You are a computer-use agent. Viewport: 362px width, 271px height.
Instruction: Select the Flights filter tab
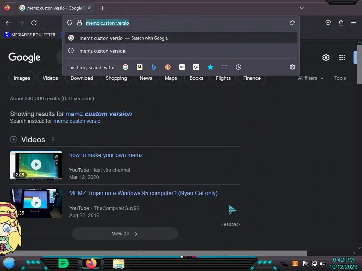click(223, 78)
